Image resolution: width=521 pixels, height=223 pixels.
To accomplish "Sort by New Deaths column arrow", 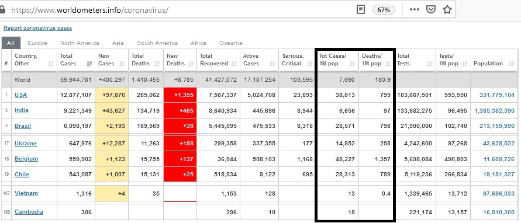I will [x=191, y=64].
